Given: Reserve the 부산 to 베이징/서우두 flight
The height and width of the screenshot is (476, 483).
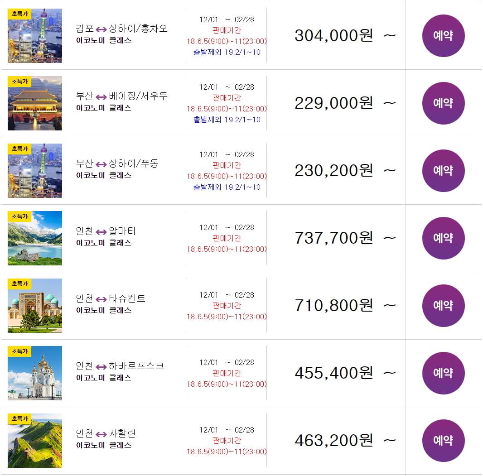Looking at the screenshot, I should click(443, 103).
